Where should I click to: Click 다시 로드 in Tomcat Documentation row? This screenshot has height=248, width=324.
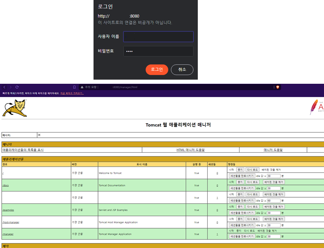[x=252, y=182]
